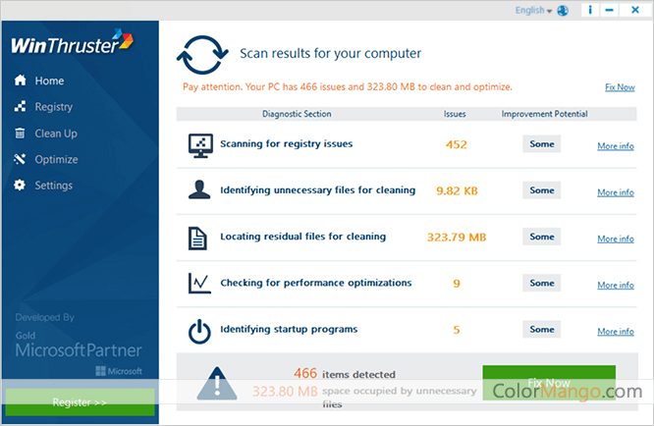Click the 'Diagnostic Section' column header
Screen dimensions: 654x426
click(x=297, y=114)
